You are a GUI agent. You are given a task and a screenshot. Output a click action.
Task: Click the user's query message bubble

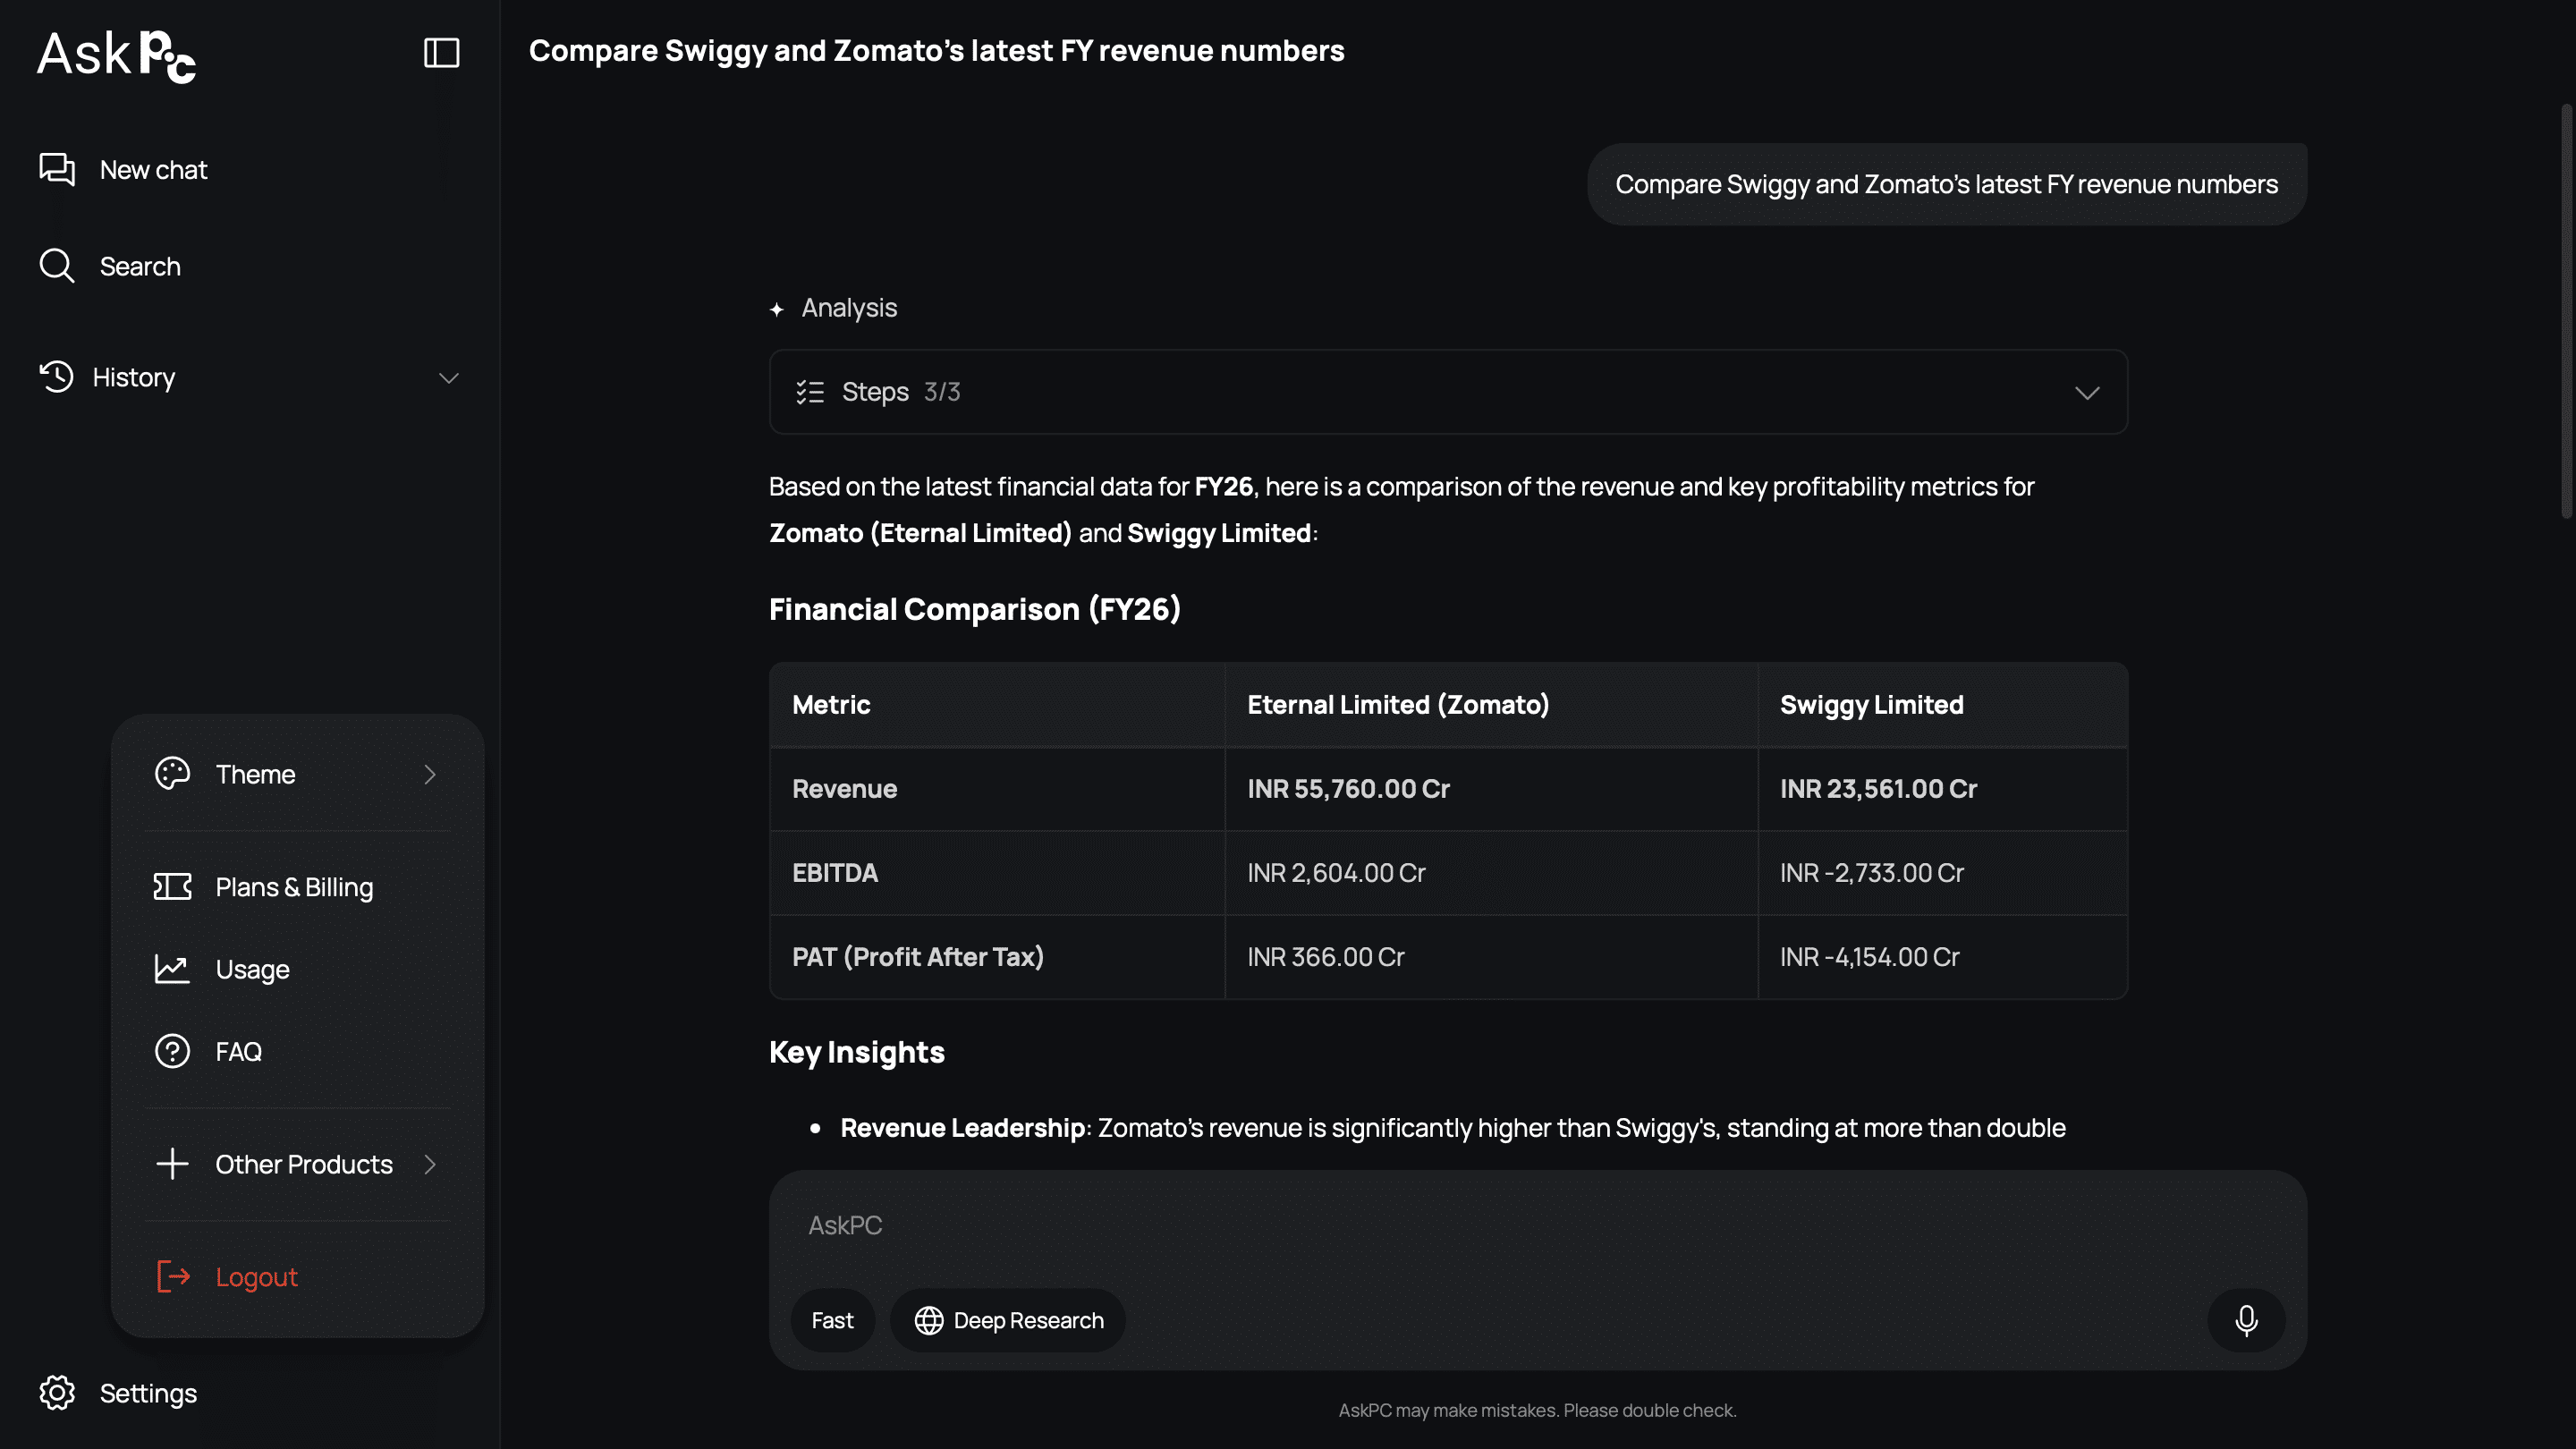[x=1946, y=184]
